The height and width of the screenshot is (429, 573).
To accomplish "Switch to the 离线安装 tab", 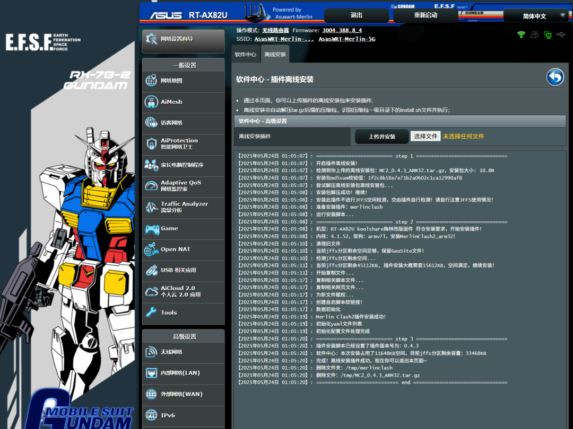I will coord(275,55).
